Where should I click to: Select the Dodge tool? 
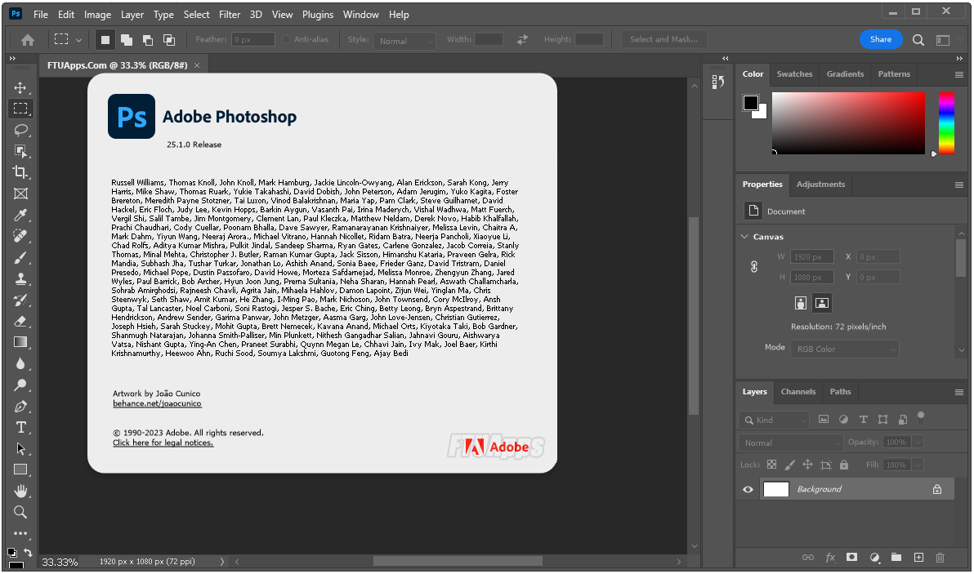coord(20,385)
